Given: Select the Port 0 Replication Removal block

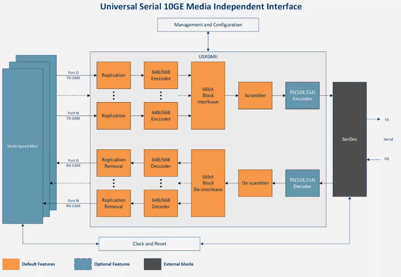Looking at the screenshot, I should [x=114, y=163].
